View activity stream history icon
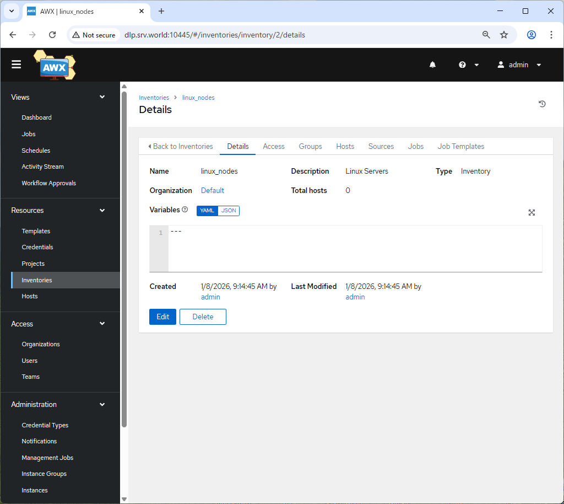The height and width of the screenshot is (504, 564). (x=542, y=104)
